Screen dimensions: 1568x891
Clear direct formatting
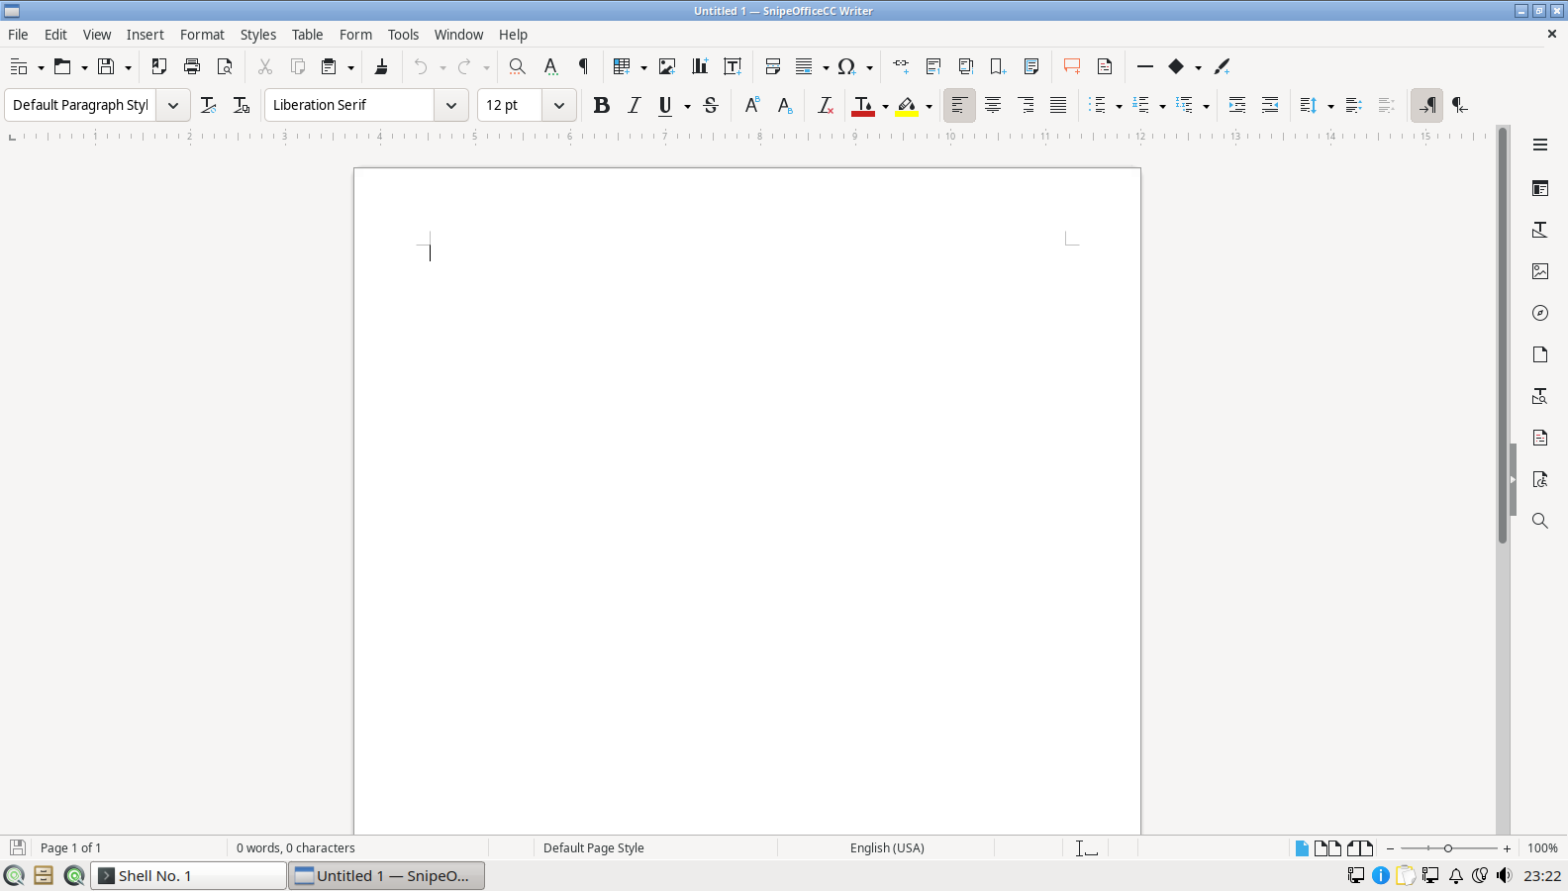click(x=825, y=105)
